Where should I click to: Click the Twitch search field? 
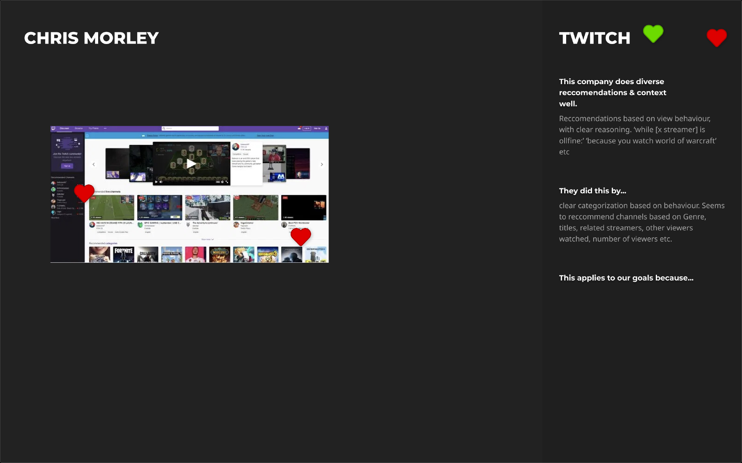[190, 128]
